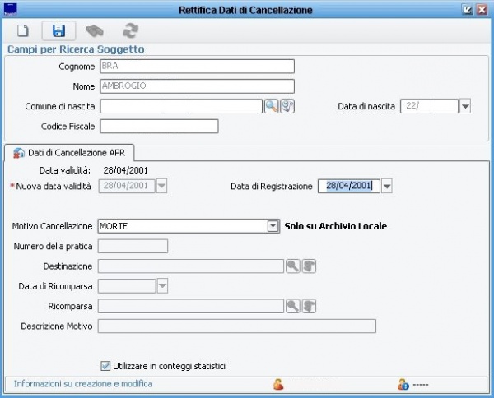The width and height of the screenshot is (494, 398).
Task: Click the application logo in title bar
Action: (x=11, y=9)
